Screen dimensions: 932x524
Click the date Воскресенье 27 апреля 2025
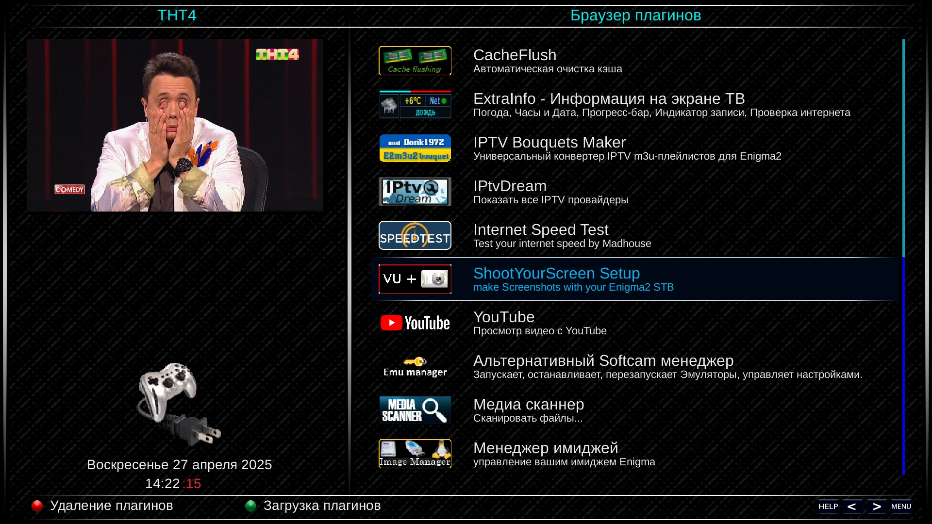click(x=179, y=465)
